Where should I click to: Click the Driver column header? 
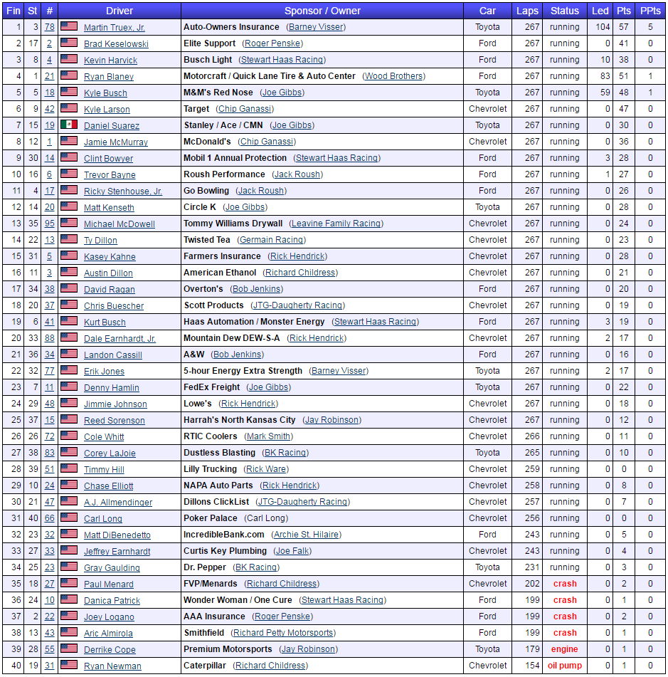pos(120,11)
